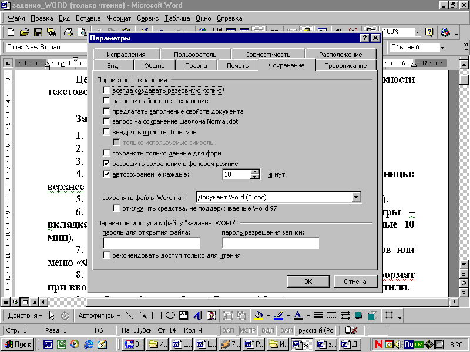
Task: Click the Ru keyboard language indicator
Action: pyautogui.click(x=408, y=344)
